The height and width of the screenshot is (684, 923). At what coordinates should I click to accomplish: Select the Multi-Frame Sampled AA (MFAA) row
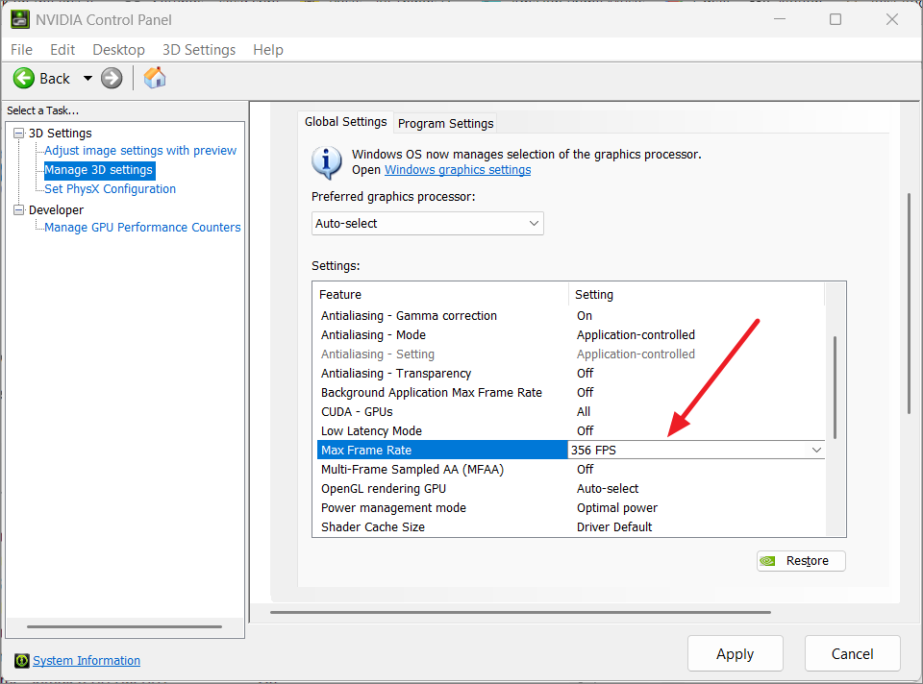pos(570,470)
